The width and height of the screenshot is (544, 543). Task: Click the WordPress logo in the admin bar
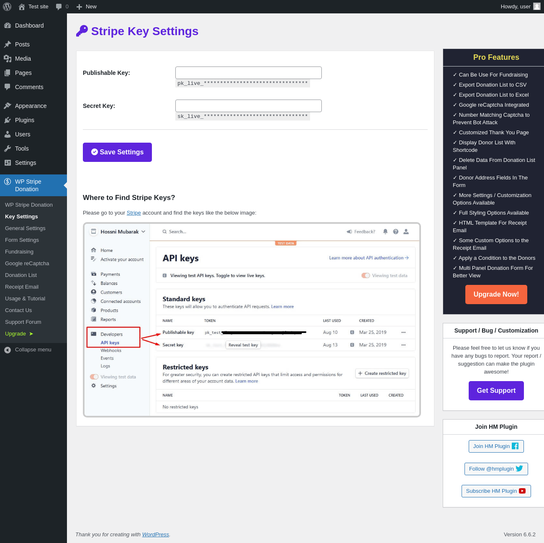coord(7,7)
